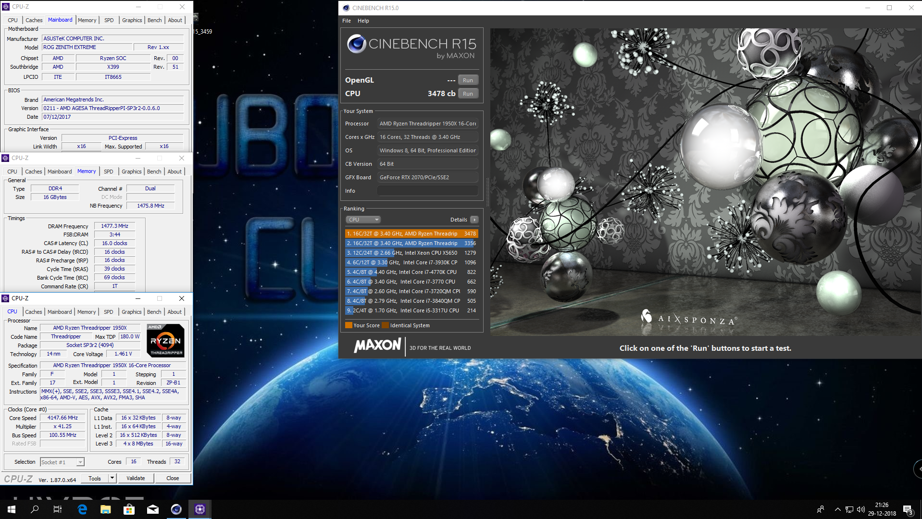Click the Cinebench render preview image
This screenshot has height=519, width=922.
point(706,182)
